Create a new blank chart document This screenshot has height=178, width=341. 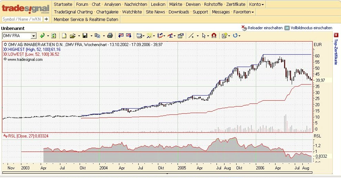point(64,35)
